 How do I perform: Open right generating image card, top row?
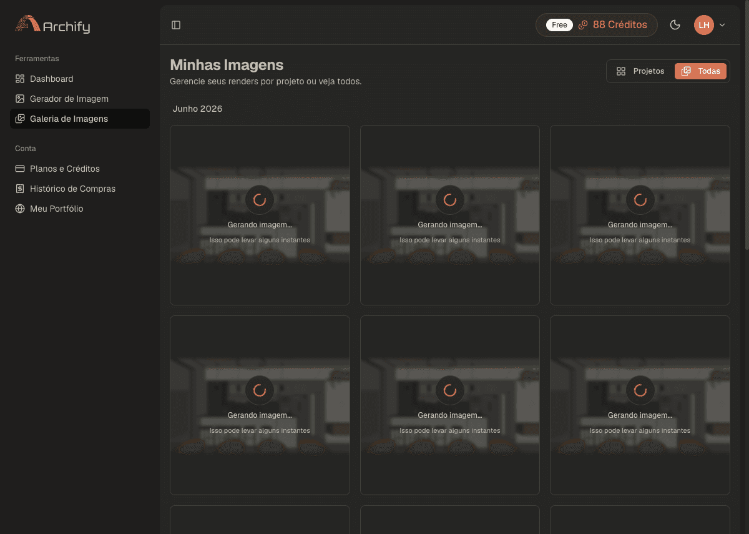pyautogui.click(x=640, y=215)
